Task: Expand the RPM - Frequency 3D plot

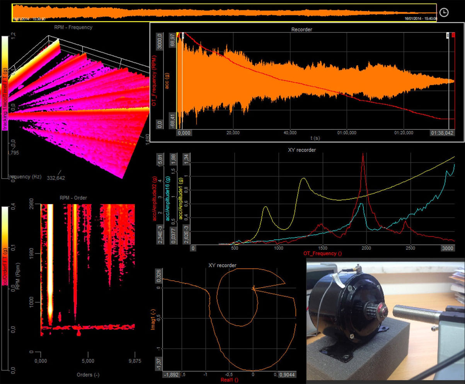Action: [x=73, y=27]
